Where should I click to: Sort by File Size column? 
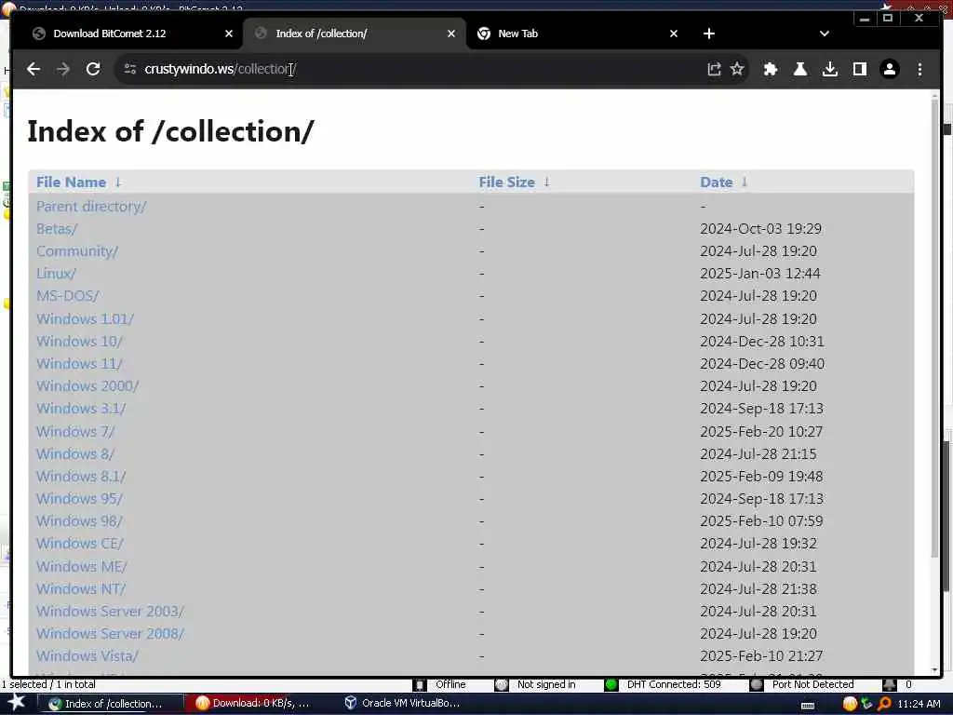click(506, 182)
